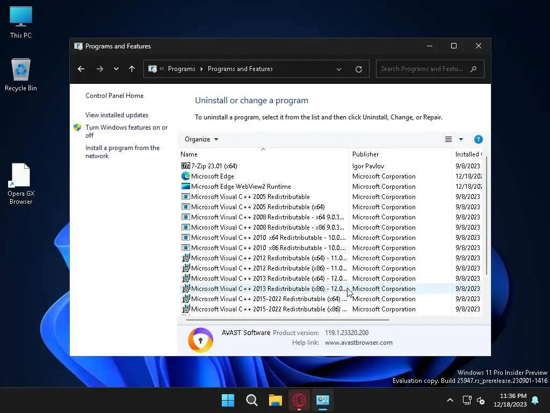550x413 pixels.
Task: Click the Avast browser logo in details pane
Action: (x=200, y=340)
